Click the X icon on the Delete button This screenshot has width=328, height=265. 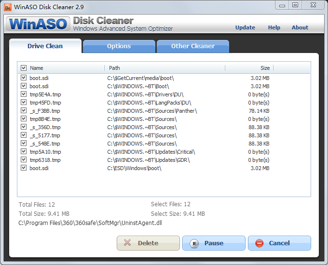(x=127, y=243)
